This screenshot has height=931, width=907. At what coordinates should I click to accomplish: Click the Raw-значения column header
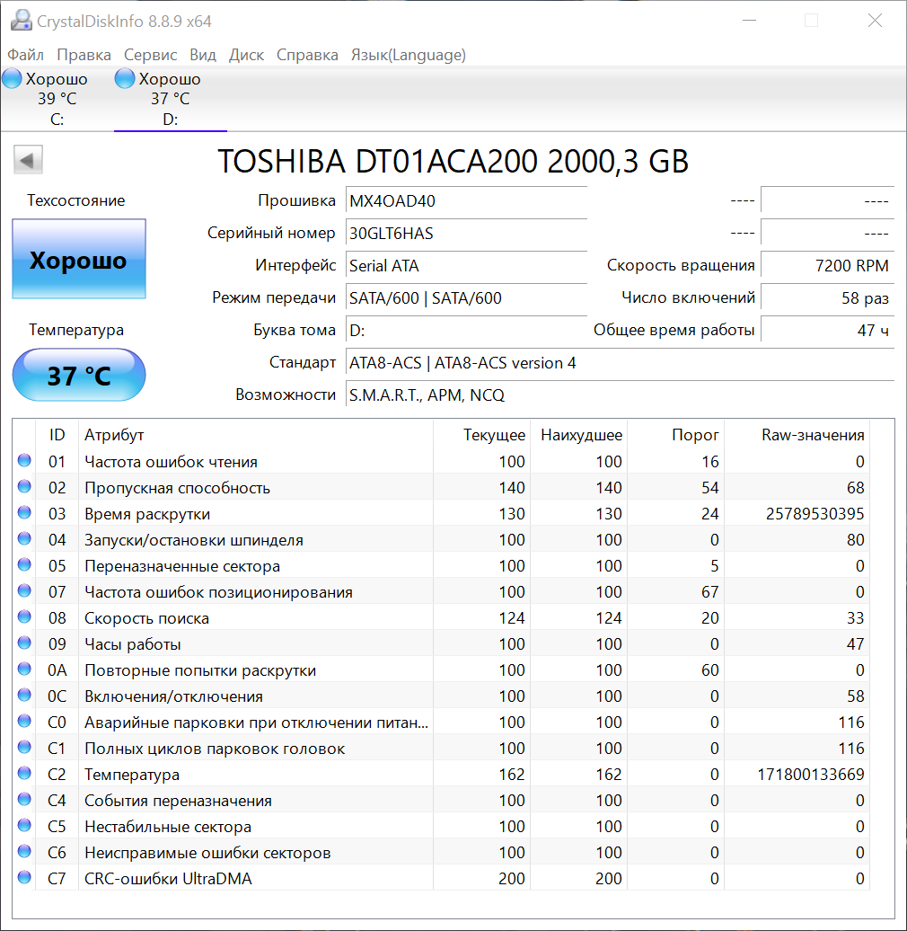(x=812, y=435)
